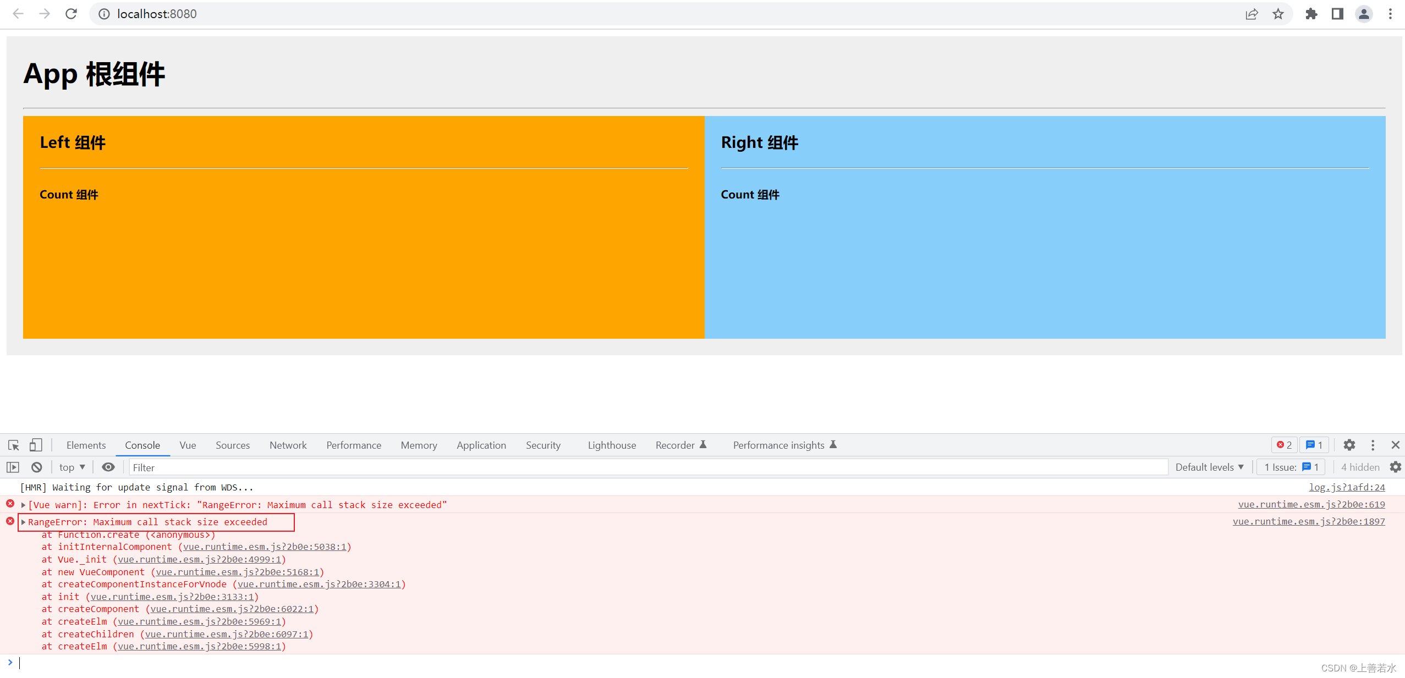Click the Right 组件 heading
The image size is (1405, 678).
[760, 142]
